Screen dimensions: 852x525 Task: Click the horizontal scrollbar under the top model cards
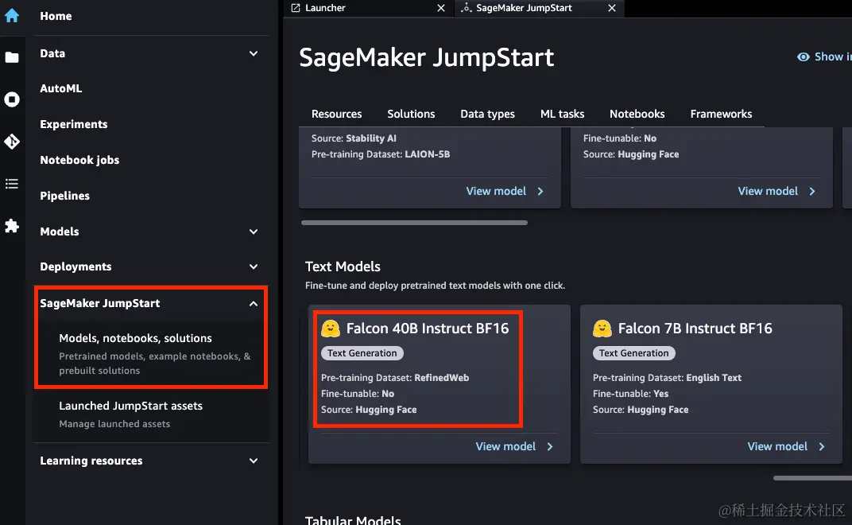pyautogui.click(x=413, y=223)
